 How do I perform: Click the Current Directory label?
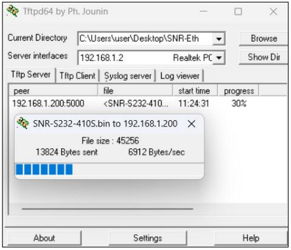pos(38,38)
